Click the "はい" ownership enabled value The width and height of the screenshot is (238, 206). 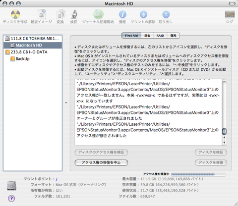click(x=59, y=191)
